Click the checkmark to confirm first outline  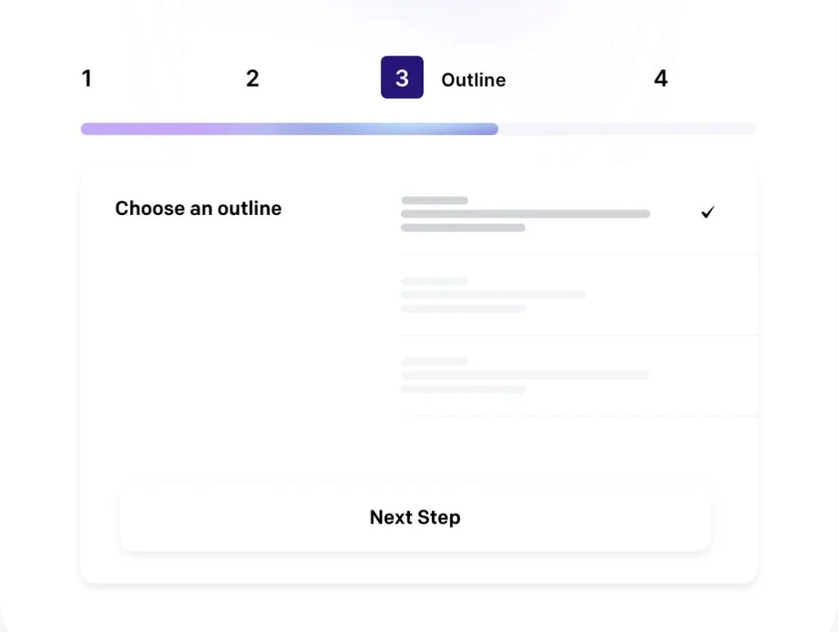click(x=707, y=213)
